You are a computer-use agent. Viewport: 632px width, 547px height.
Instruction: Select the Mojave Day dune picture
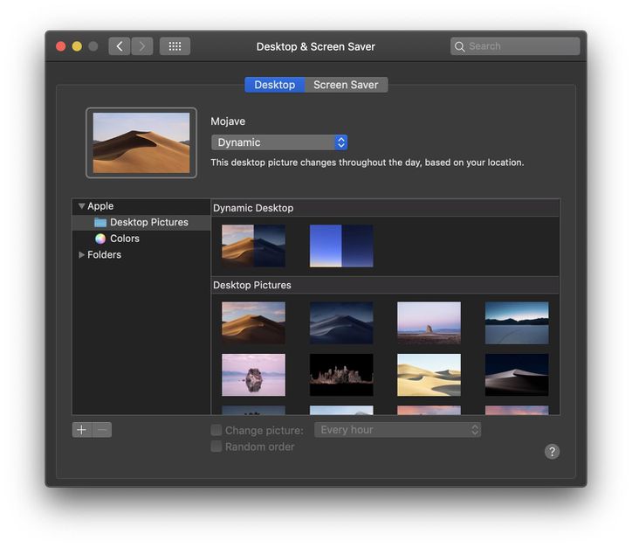pyautogui.click(x=253, y=322)
